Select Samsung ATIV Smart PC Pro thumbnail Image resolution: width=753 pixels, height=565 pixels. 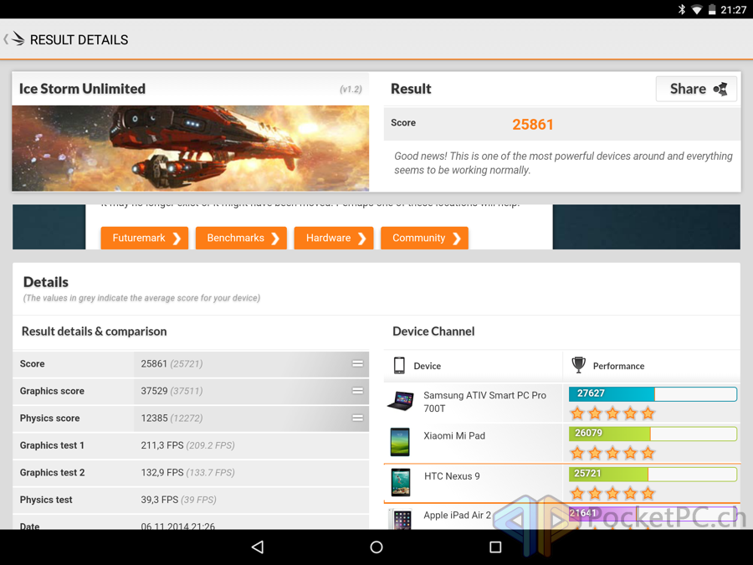click(x=401, y=401)
